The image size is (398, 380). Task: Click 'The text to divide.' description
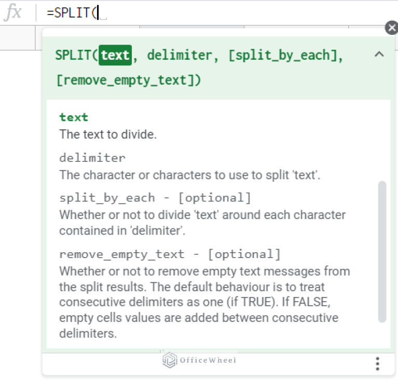[108, 134]
